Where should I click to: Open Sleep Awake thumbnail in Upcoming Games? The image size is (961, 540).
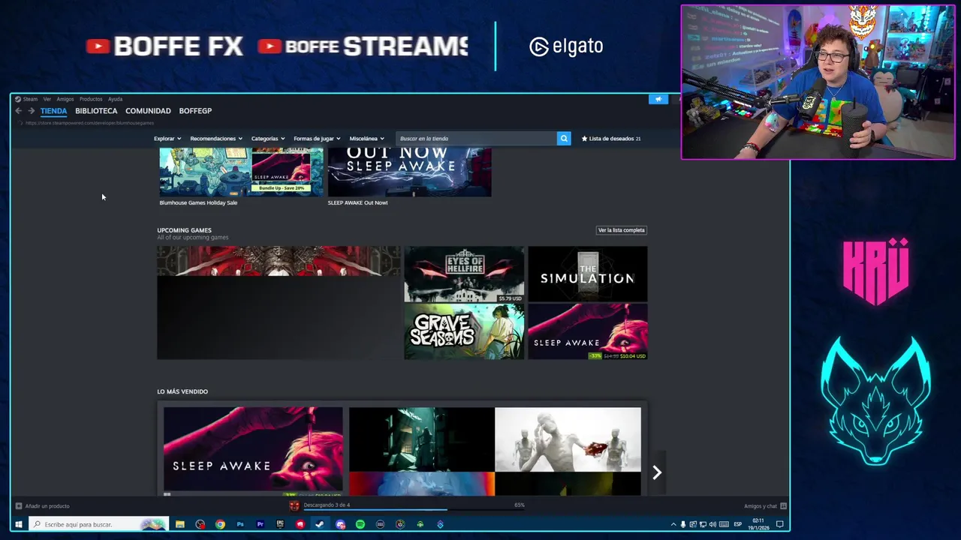click(x=587, y=331)
